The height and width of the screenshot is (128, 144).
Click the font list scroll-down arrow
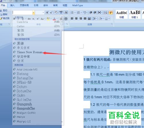(62, 122)
